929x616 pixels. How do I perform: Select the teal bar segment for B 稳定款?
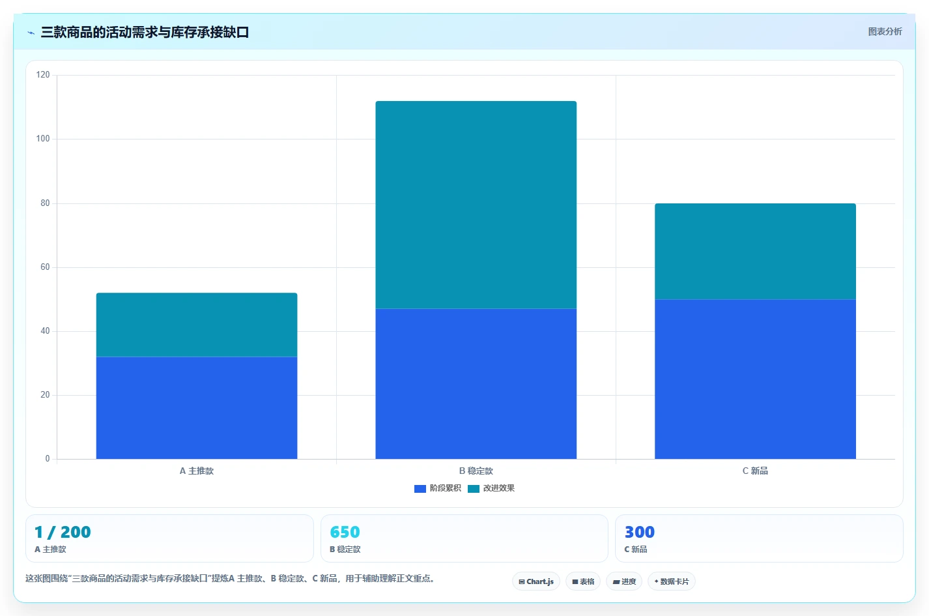[x=476, y=205]
